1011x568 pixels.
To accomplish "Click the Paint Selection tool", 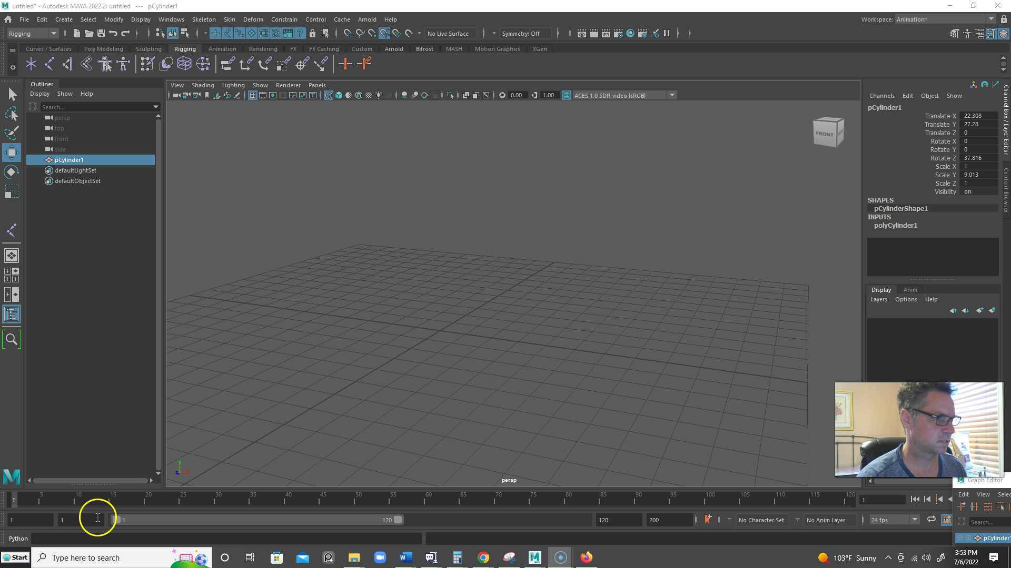I will 12,133.
